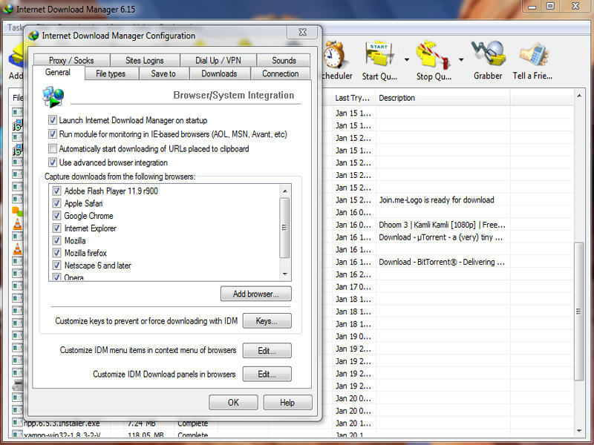This screenshot has height=445, width=594.
Task: Minimize the Internet Download Manager main window
Action: pyautogui.click(x=532, y=6)
